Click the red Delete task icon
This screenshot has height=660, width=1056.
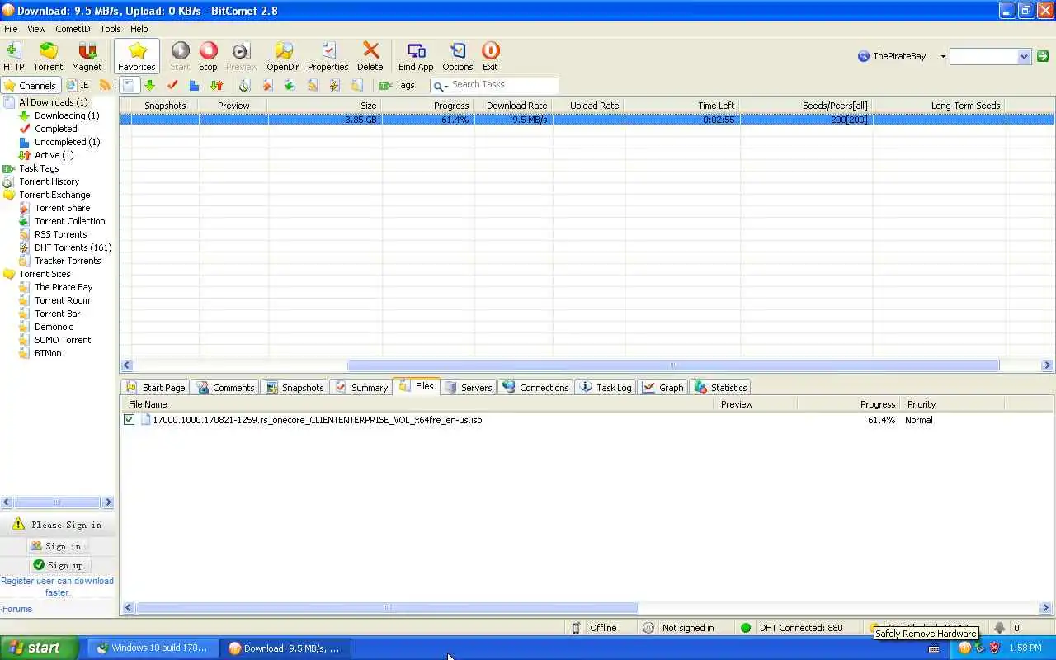point(370,57)
